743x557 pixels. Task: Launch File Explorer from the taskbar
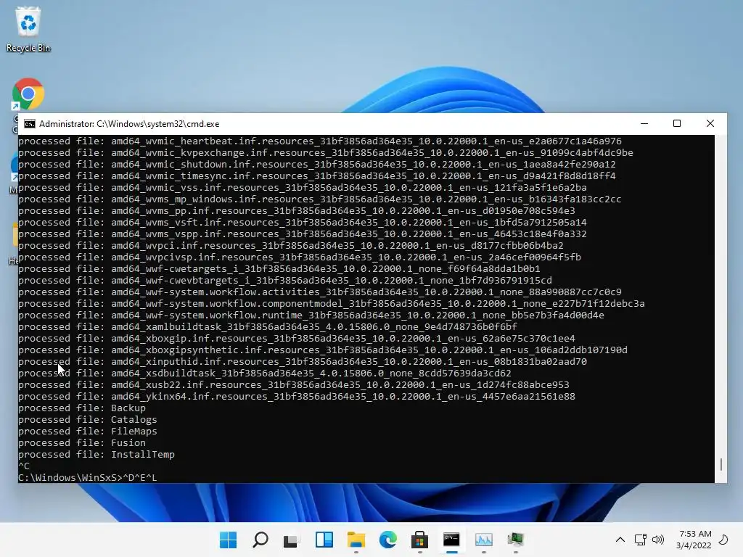point(356,540)
